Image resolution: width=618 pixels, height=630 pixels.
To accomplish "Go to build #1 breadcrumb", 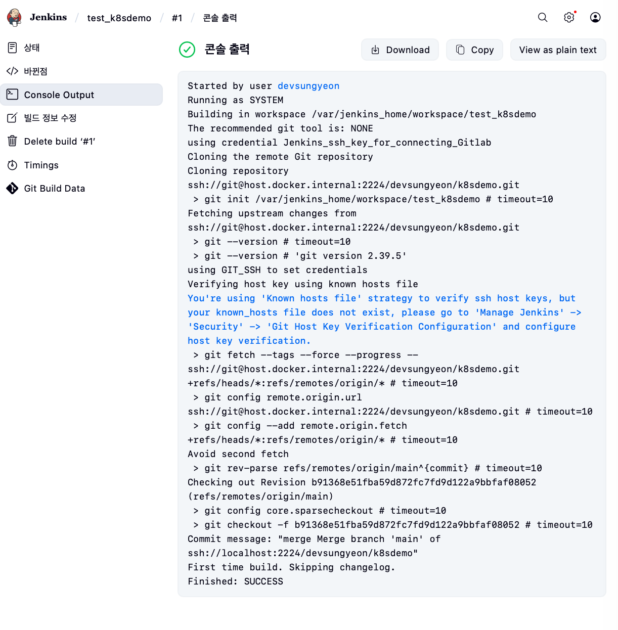I will [x=177, y=18].
